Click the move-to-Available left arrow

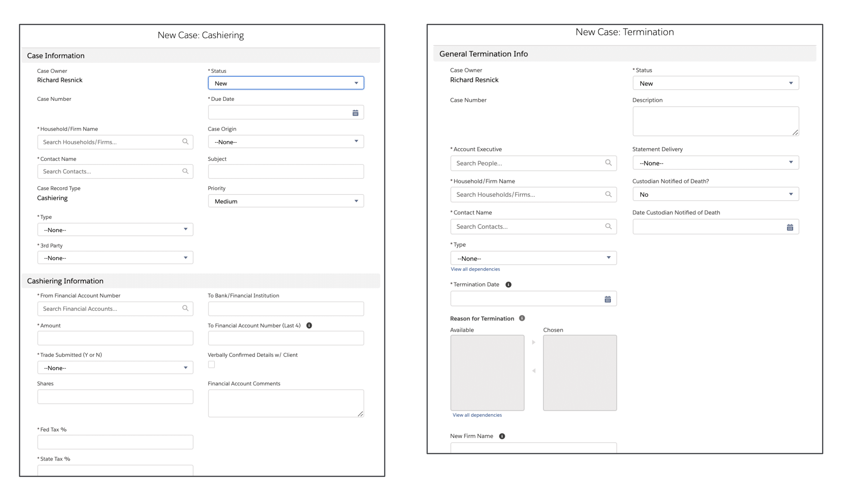pos(533,371)
